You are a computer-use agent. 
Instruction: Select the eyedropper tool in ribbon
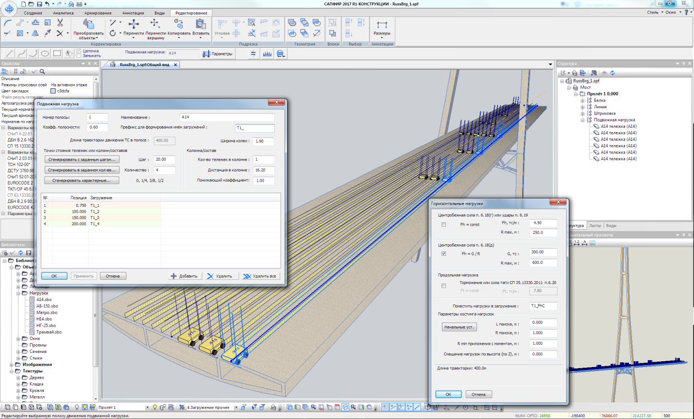pyautogui.click(x=48, y=33)
